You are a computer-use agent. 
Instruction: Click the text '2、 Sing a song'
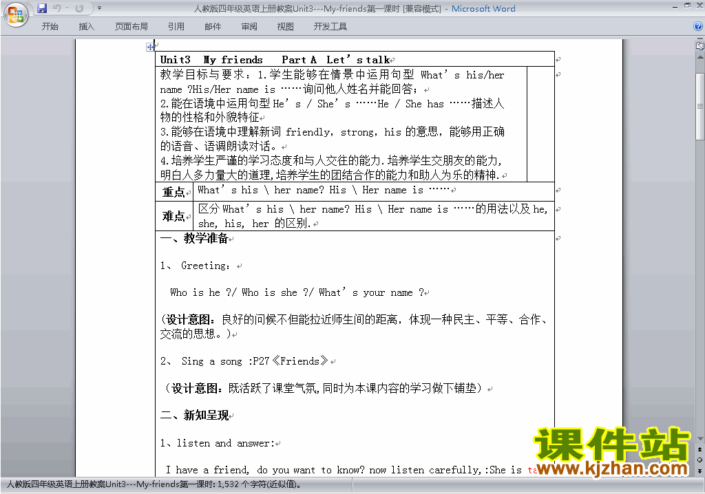(202, 361)
